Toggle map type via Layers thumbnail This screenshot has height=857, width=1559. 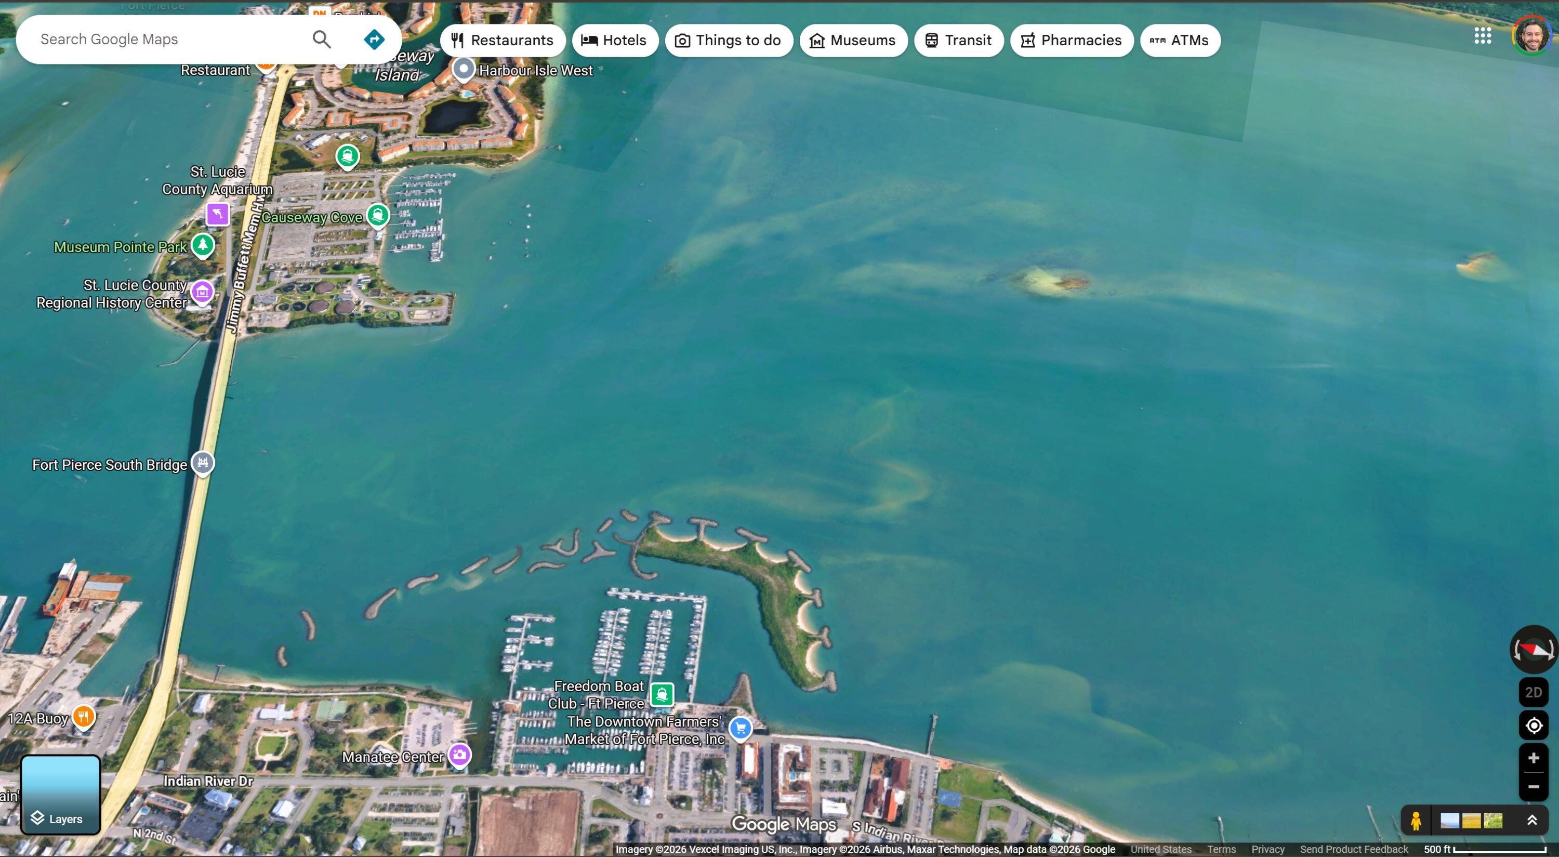[60, 794]
